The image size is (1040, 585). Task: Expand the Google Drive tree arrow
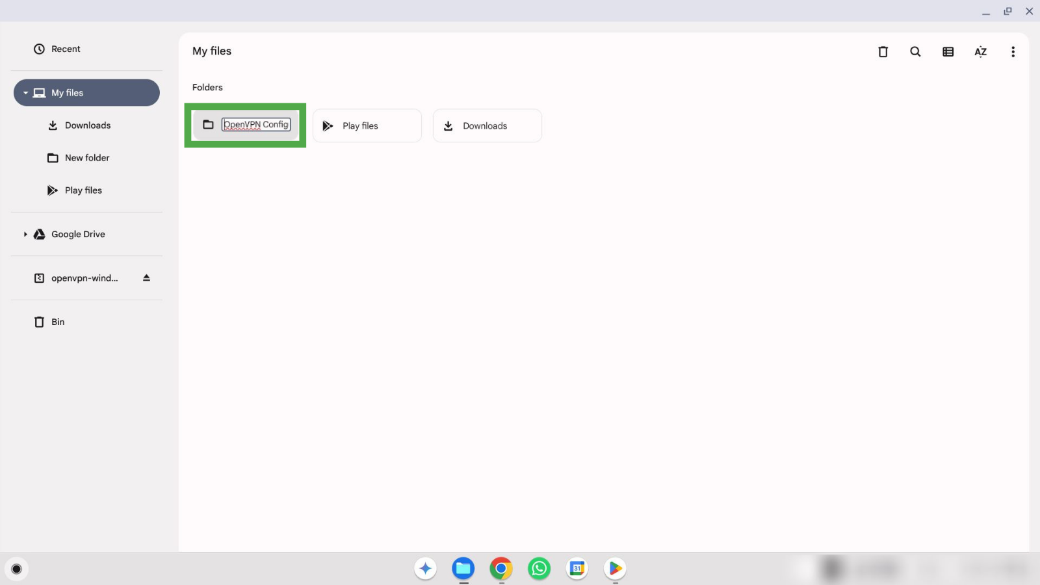coord(25,234)
